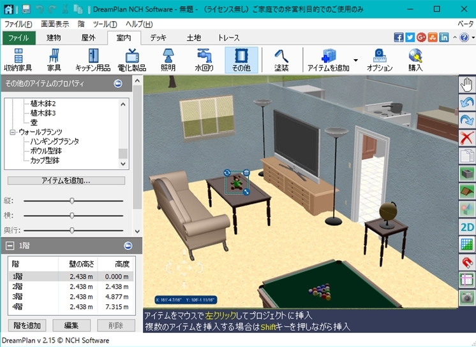The height and width of the screenshot is (347, 476).
Task: Open the help question mark icon
Action: (464, 38)
